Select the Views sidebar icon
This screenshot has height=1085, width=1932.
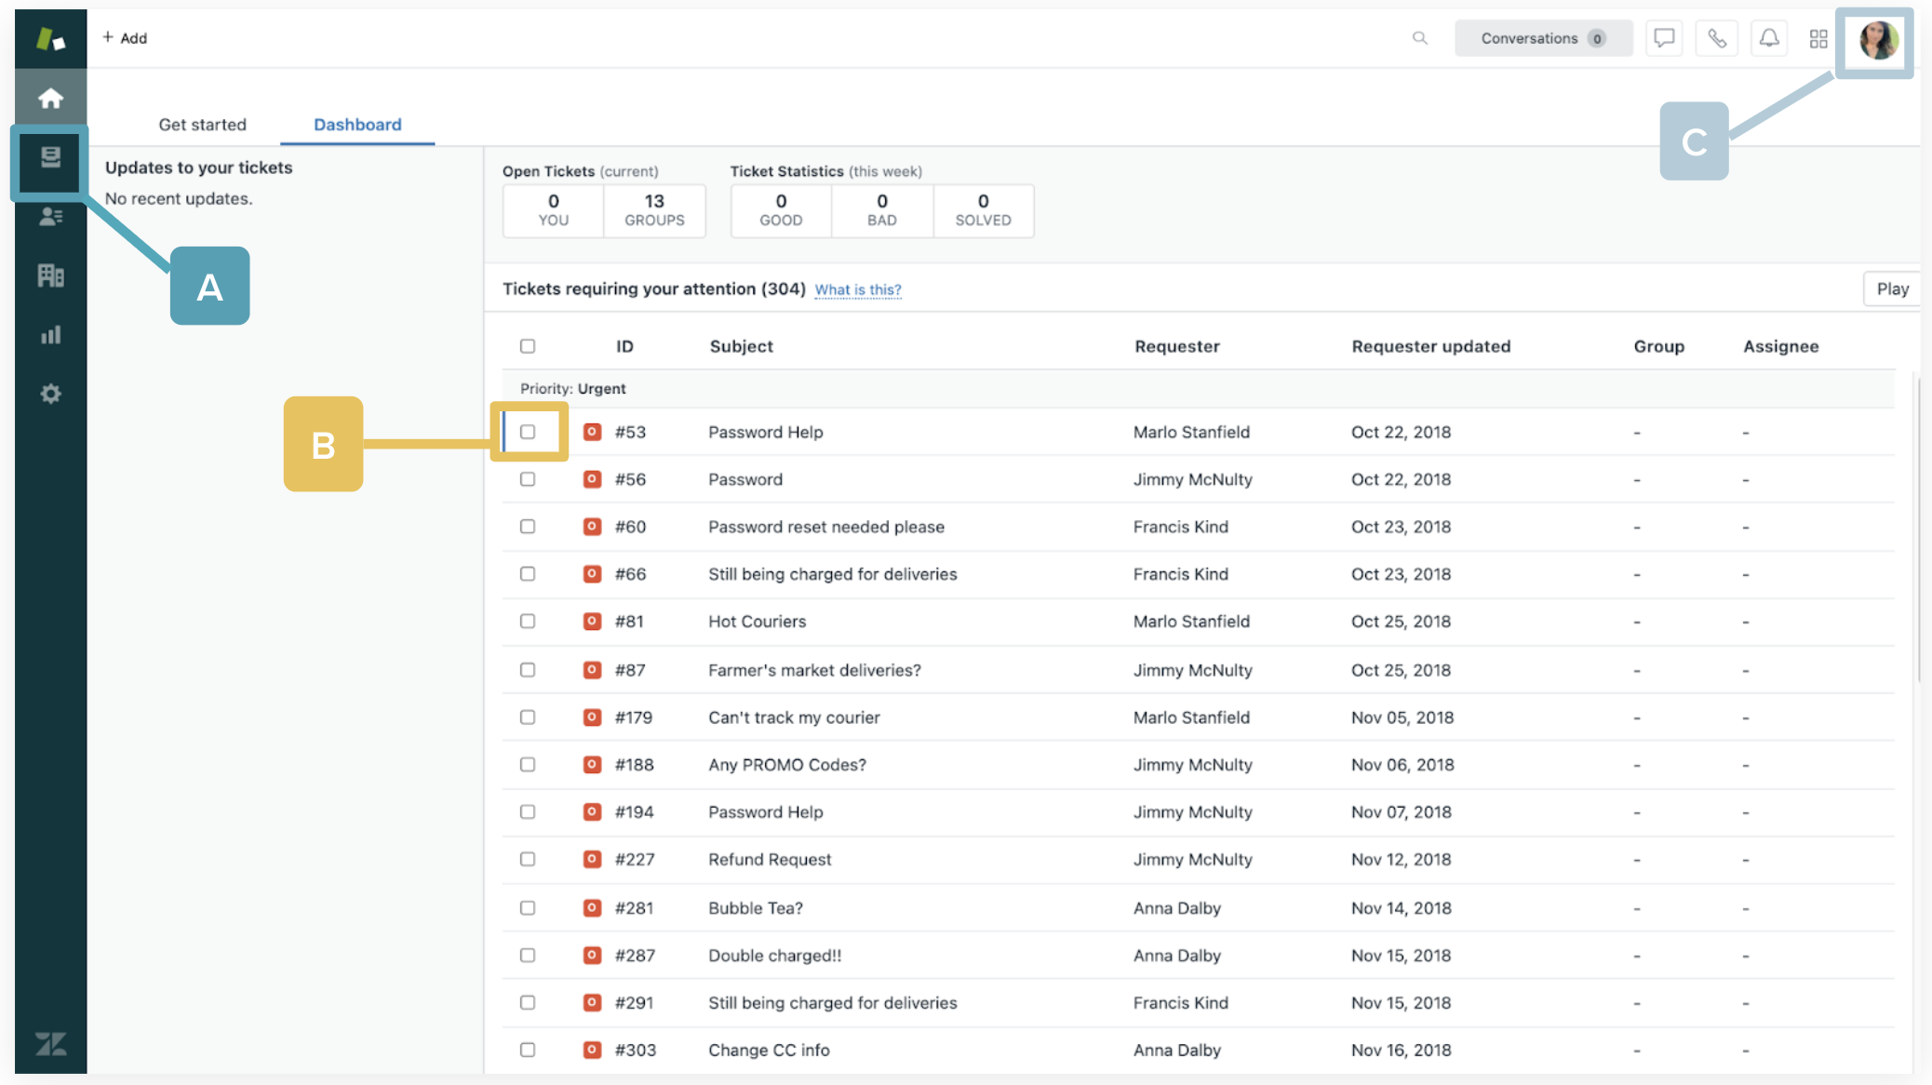point(50,162)
